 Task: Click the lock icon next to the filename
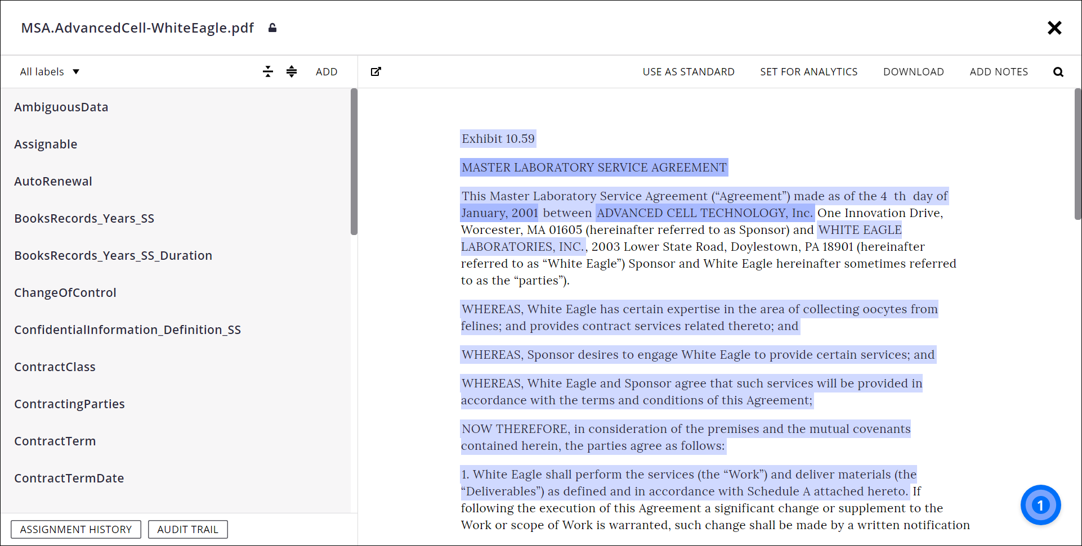[x=272, y=28]
